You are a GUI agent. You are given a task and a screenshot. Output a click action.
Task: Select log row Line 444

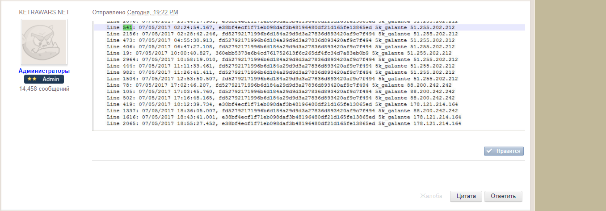click(281, 66)
